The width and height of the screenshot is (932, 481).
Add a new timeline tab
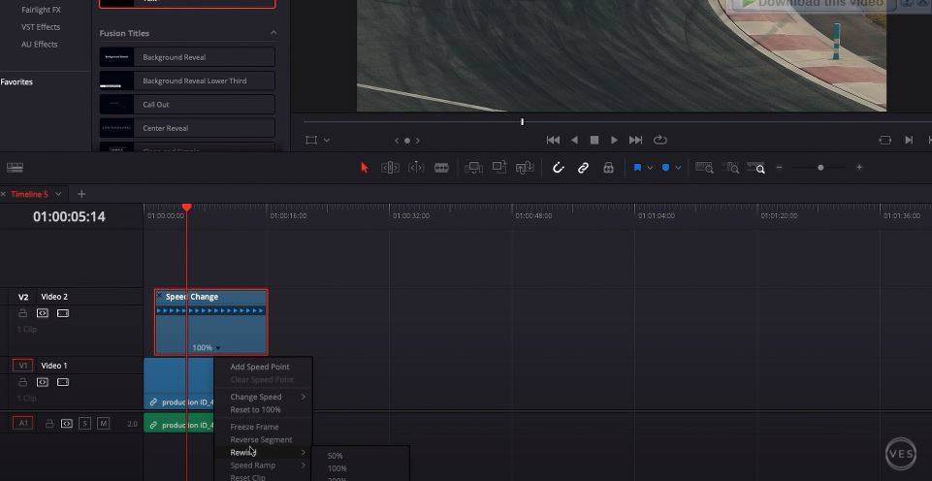(81, 194)
